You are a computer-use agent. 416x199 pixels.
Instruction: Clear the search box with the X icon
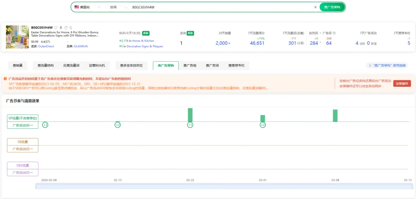point(315,7)
